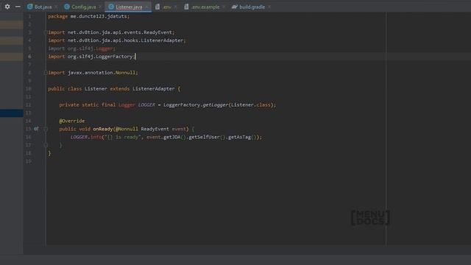The height and width of the screenshot is (265, 471).
Task: Open the .env file tab
Action: (167, 7)
